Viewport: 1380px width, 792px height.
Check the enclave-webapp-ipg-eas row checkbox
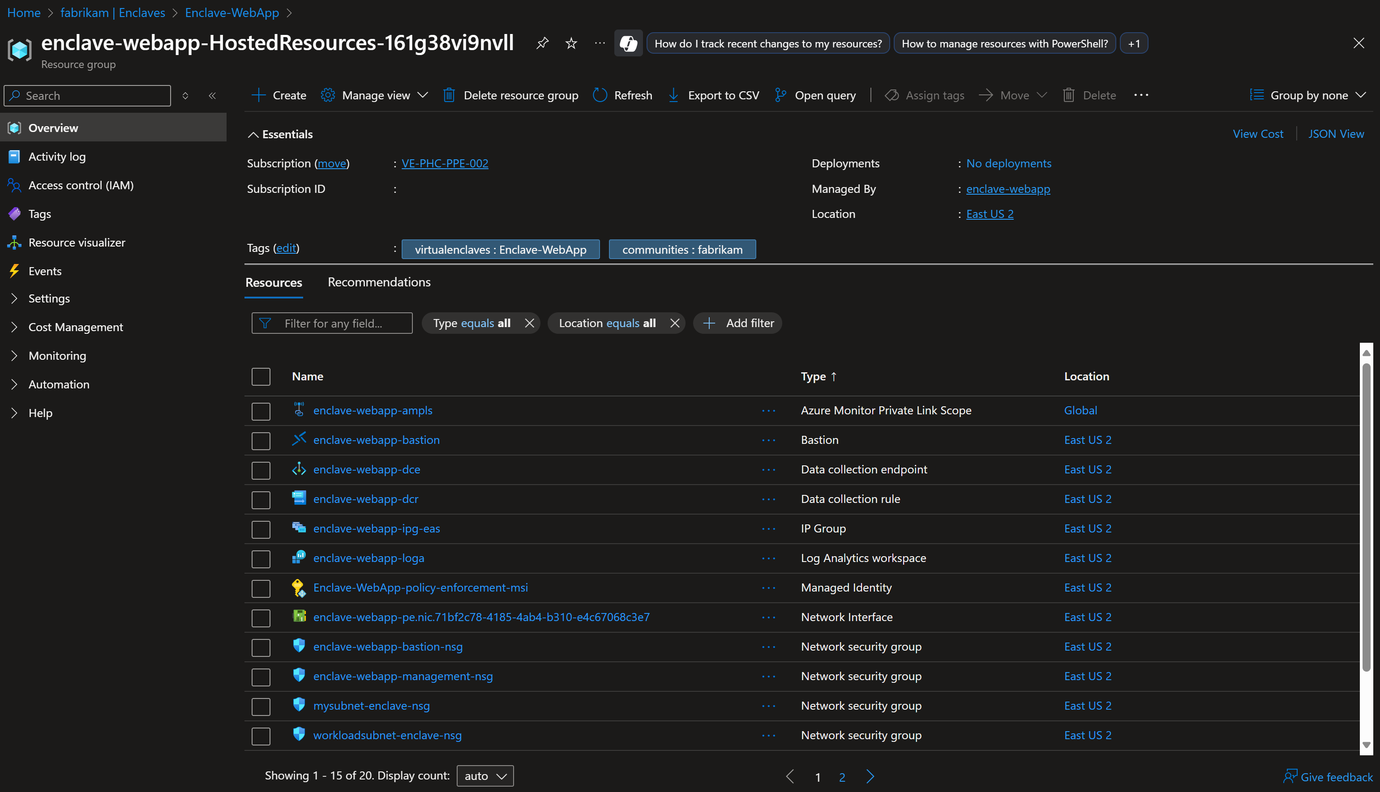pos(261,529)
